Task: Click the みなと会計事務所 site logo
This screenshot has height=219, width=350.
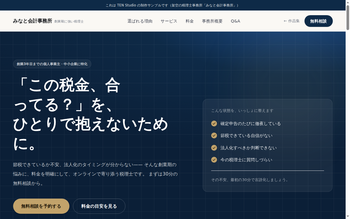Action: click(32, 21)
